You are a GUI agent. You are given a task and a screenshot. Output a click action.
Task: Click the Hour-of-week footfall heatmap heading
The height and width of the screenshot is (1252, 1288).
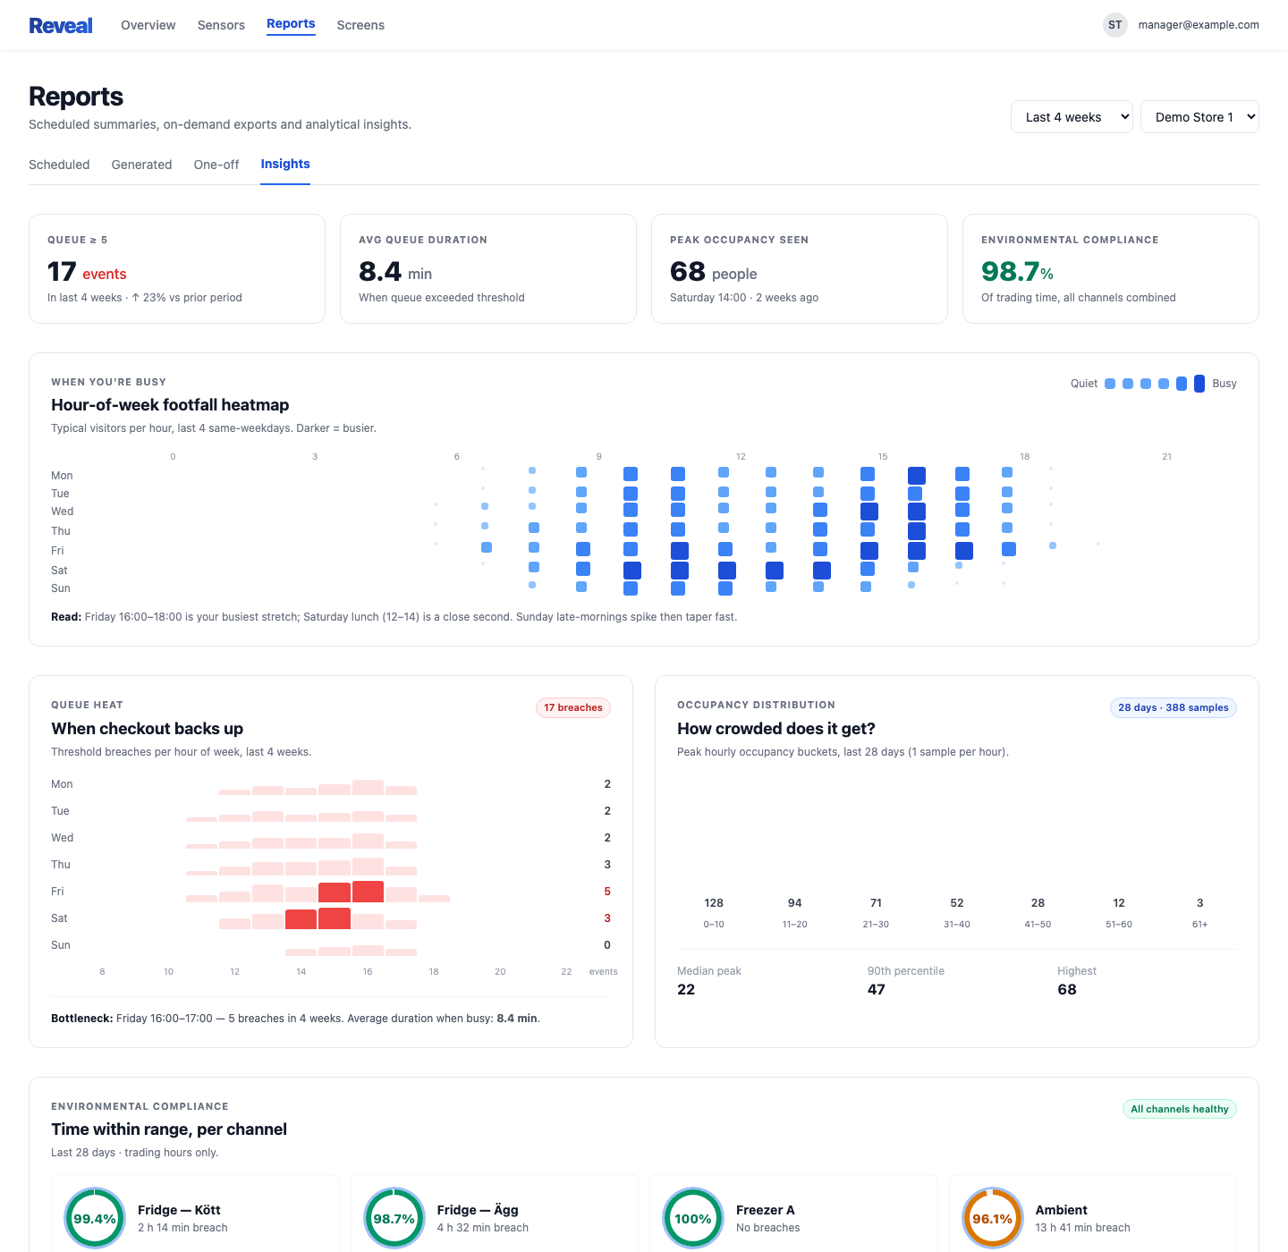[x=170, y=405]
